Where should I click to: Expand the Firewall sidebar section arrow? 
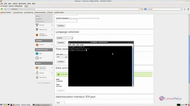click(52, 44)
